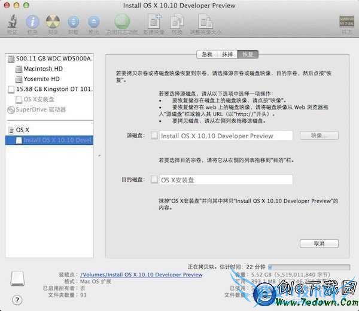Select the 500.11 GB WDC disk

click(x=50, y=59)
